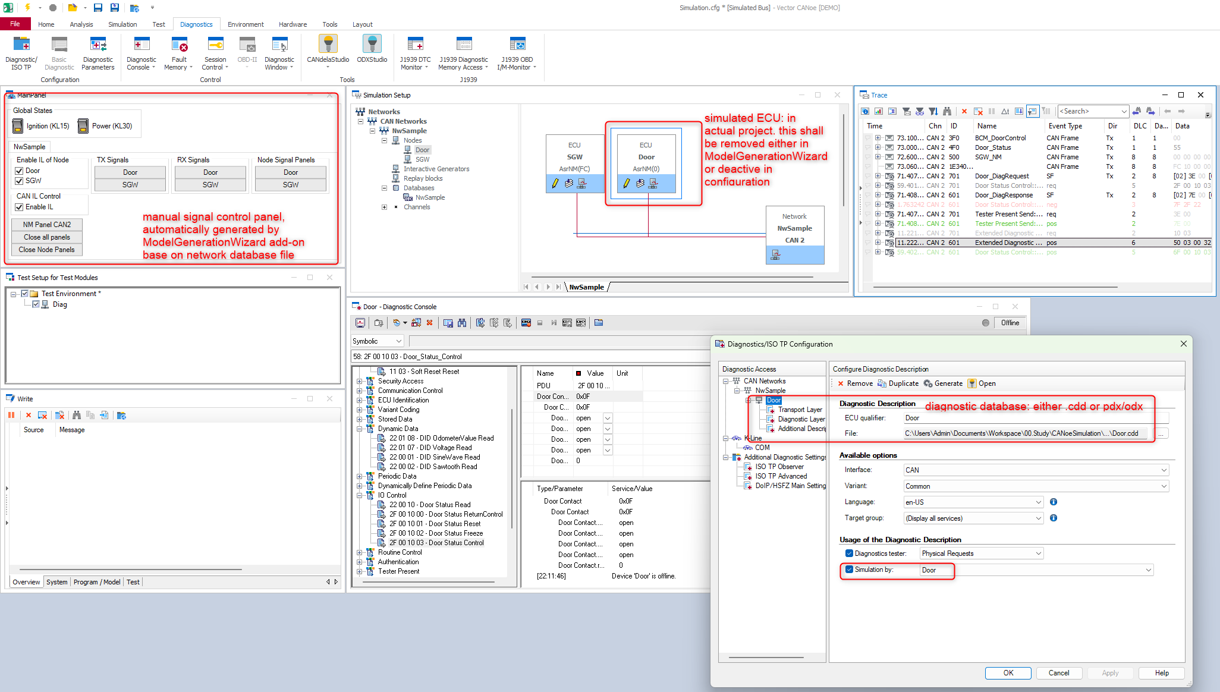Click Cancel in ISO TP Configuration dialog
1220x692 pixels.
[x=1059, y=673]
